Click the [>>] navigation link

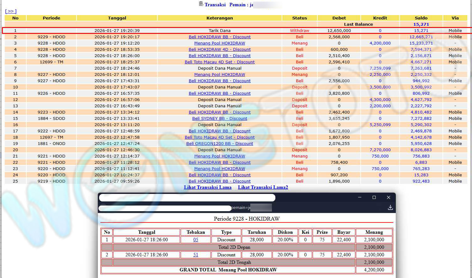pyautogui.click(x=11, y=11)
